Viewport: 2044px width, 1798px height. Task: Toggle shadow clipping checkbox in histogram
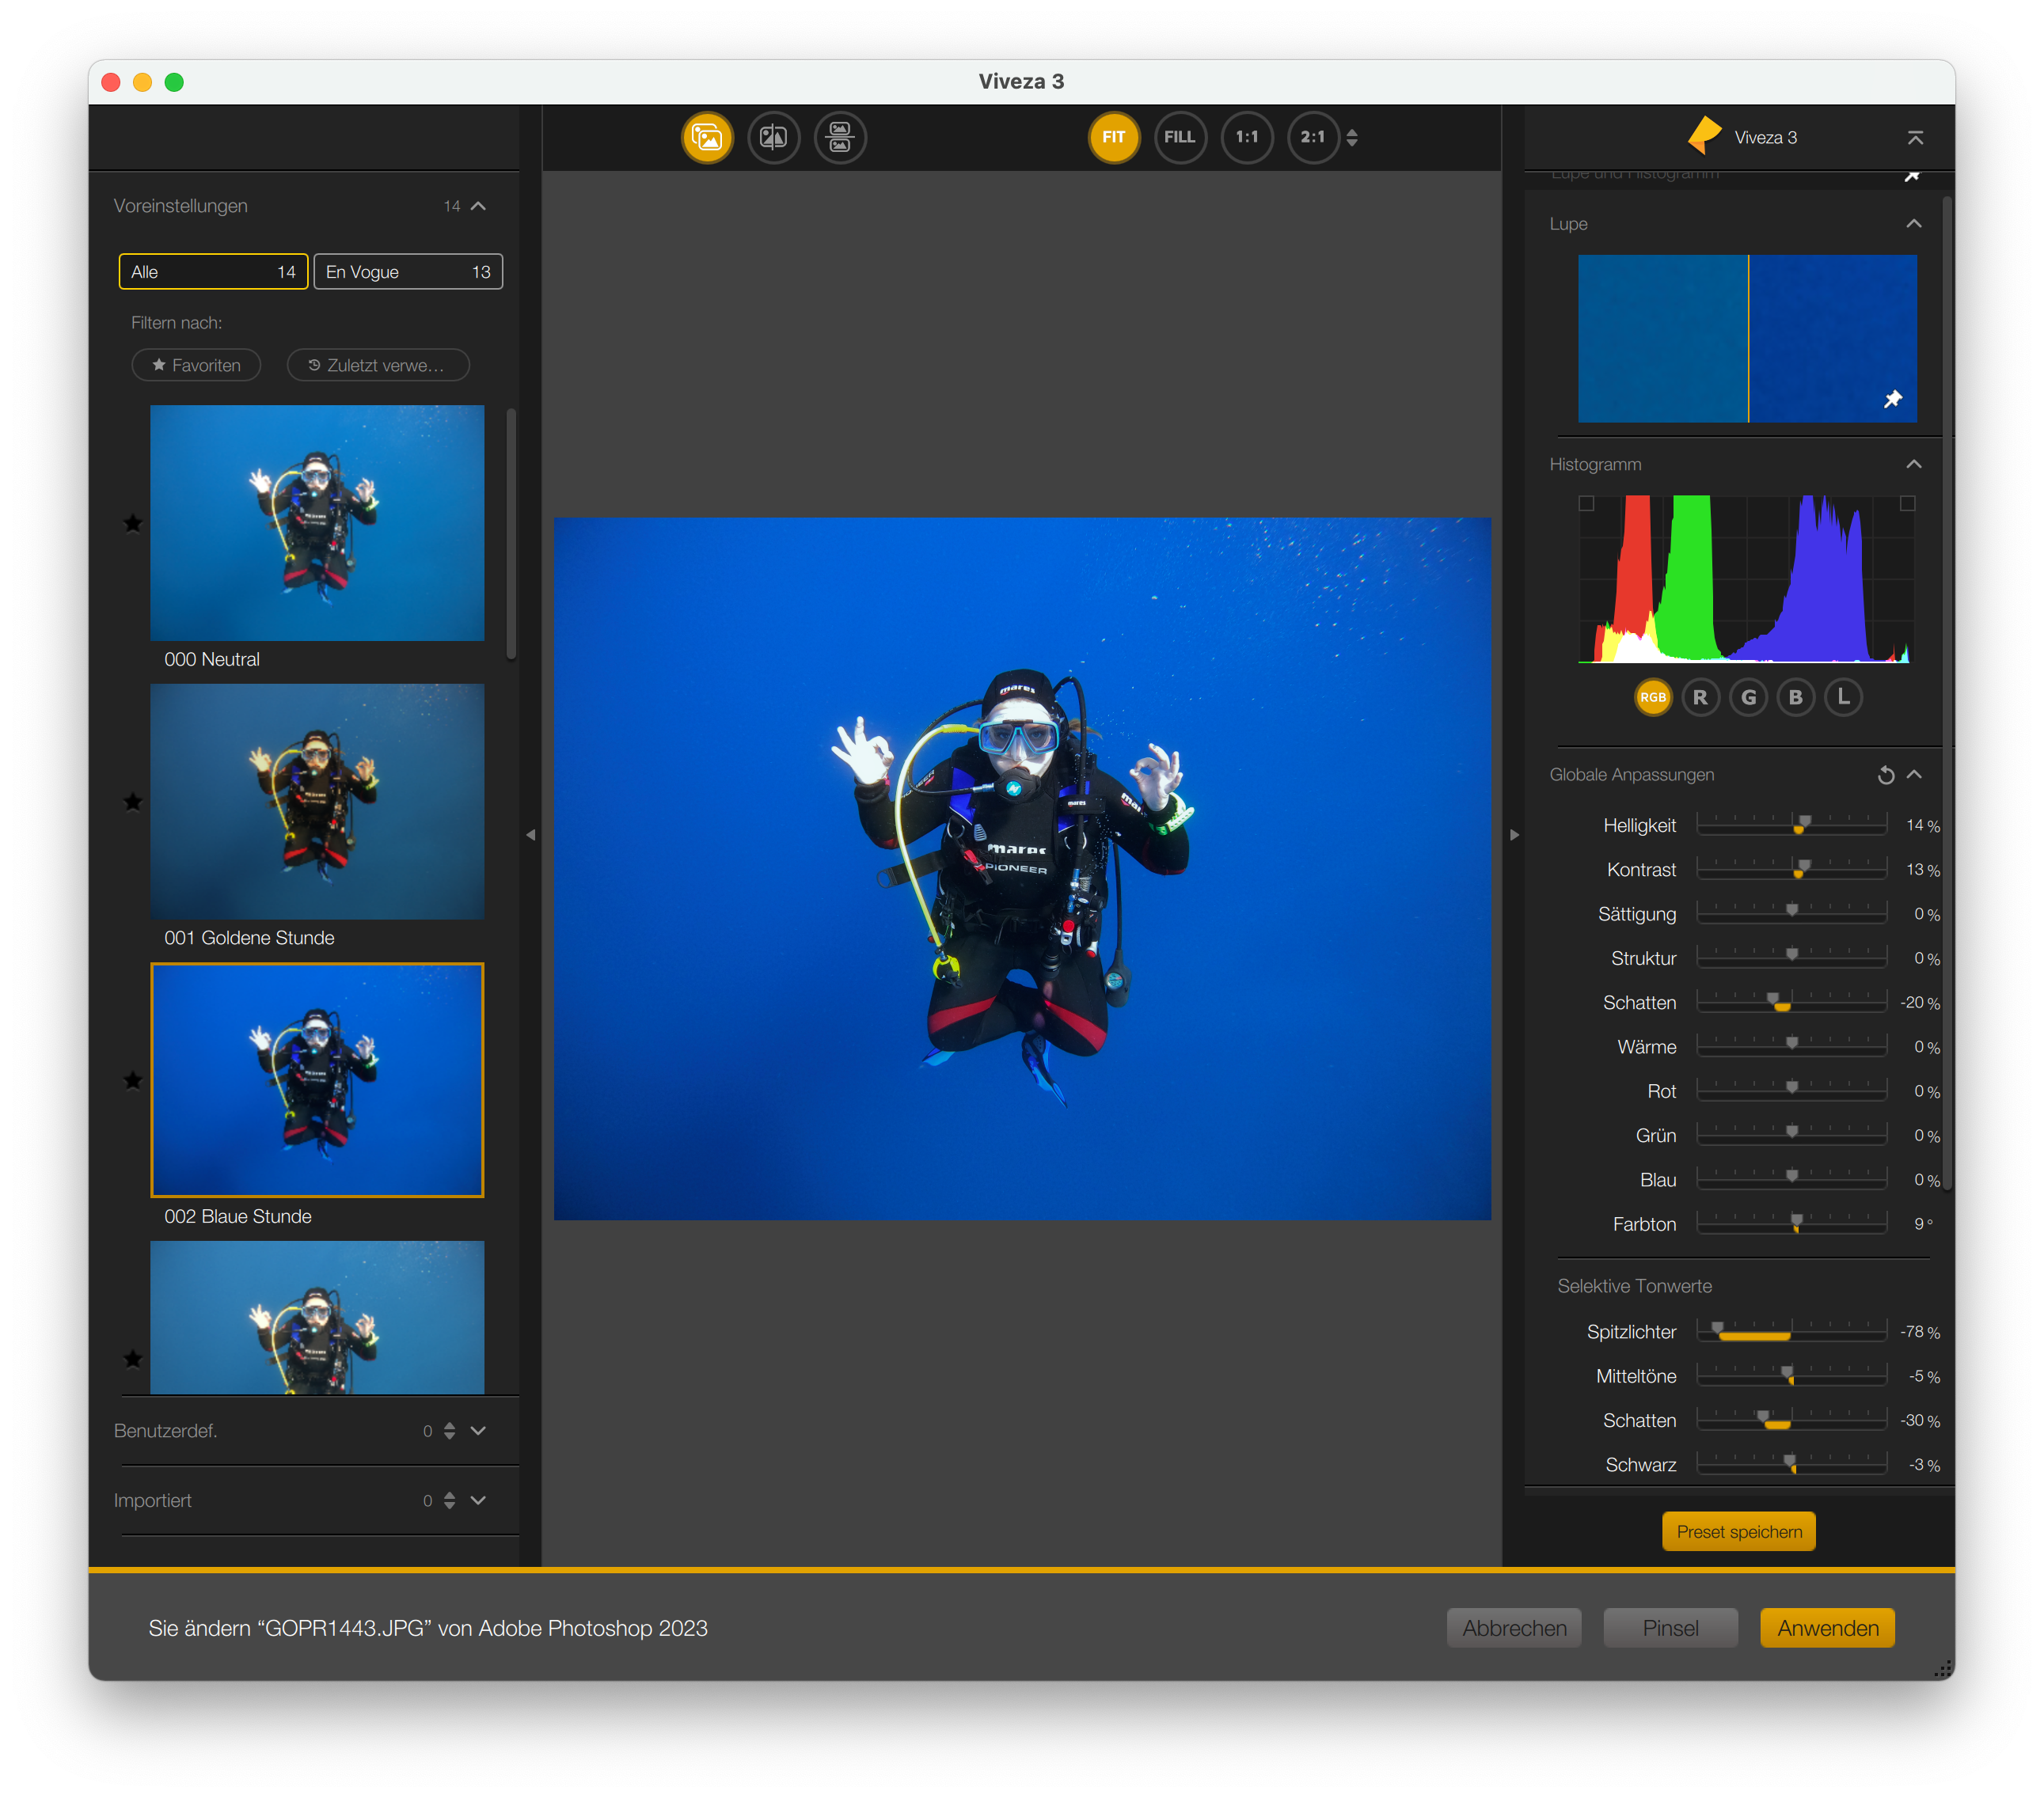point(1586,504)
